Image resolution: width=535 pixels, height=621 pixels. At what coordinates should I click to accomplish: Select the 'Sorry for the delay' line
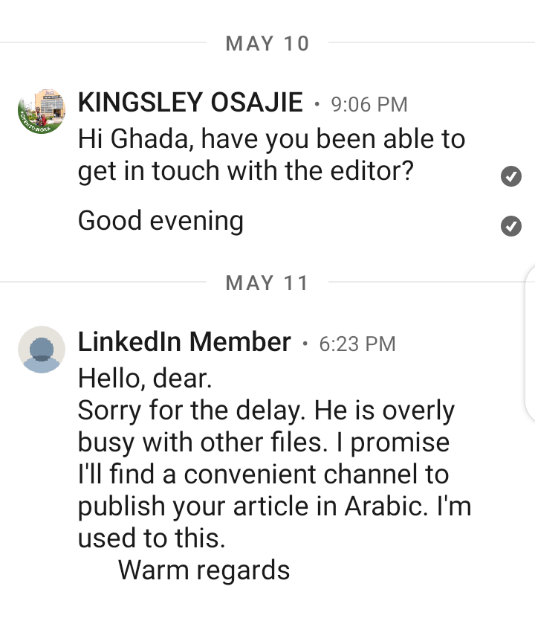pos(265,411)
